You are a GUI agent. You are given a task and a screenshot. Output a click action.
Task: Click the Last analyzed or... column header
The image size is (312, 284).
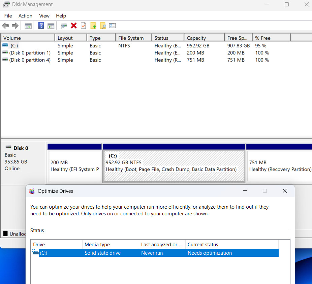point(162,244)
